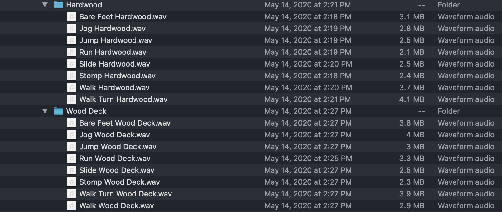Collapse the Wood Deck folder disclosure triangle
This screenshot has height=212, width=502.
coord(45,111)
